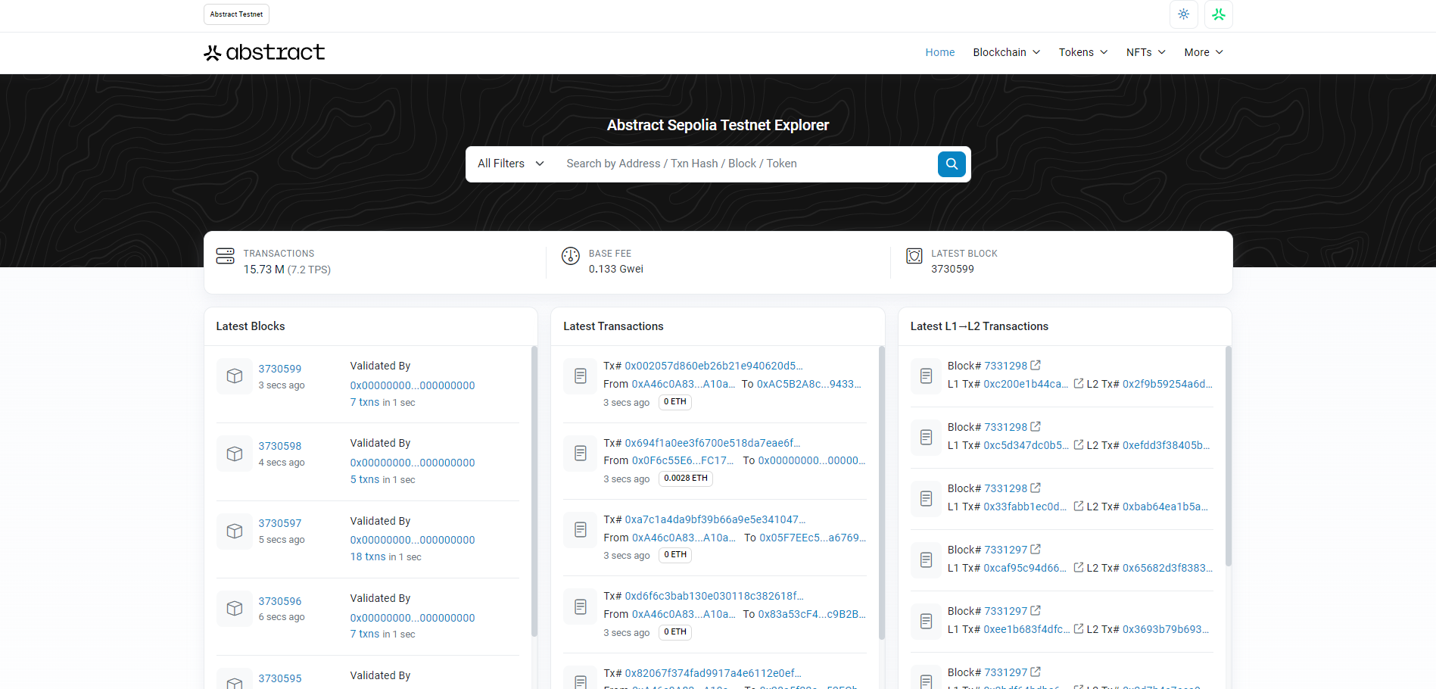Image resolution: width=1436 pixels, height=689 pixels.
Task: Click the 0.133 Gwei base fee value
Action: click(616, 269)
